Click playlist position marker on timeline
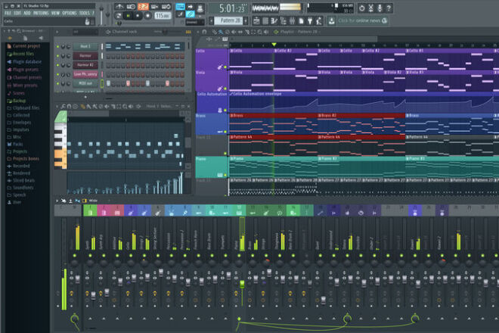 pos(274,45)
